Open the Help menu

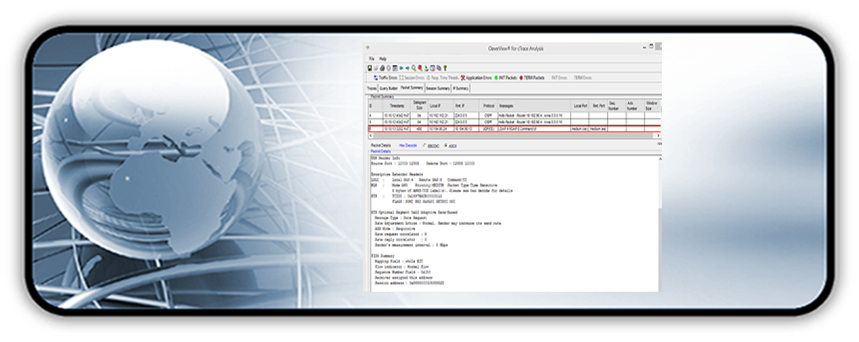(383, 59)
